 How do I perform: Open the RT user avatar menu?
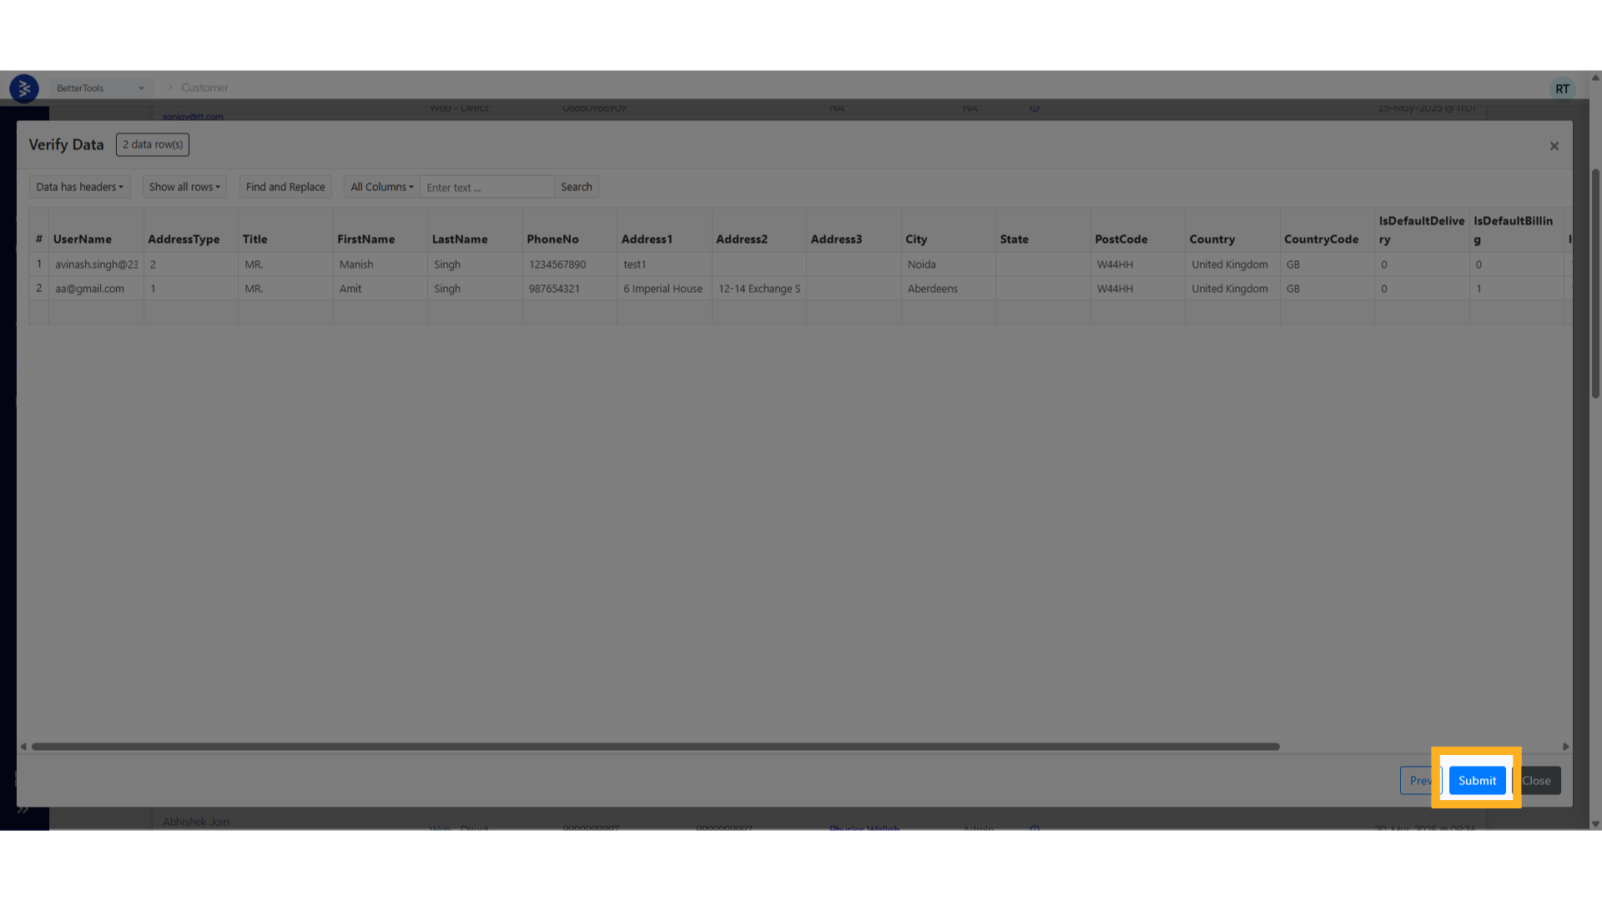pyautogui.click(x=1562, y=88)
